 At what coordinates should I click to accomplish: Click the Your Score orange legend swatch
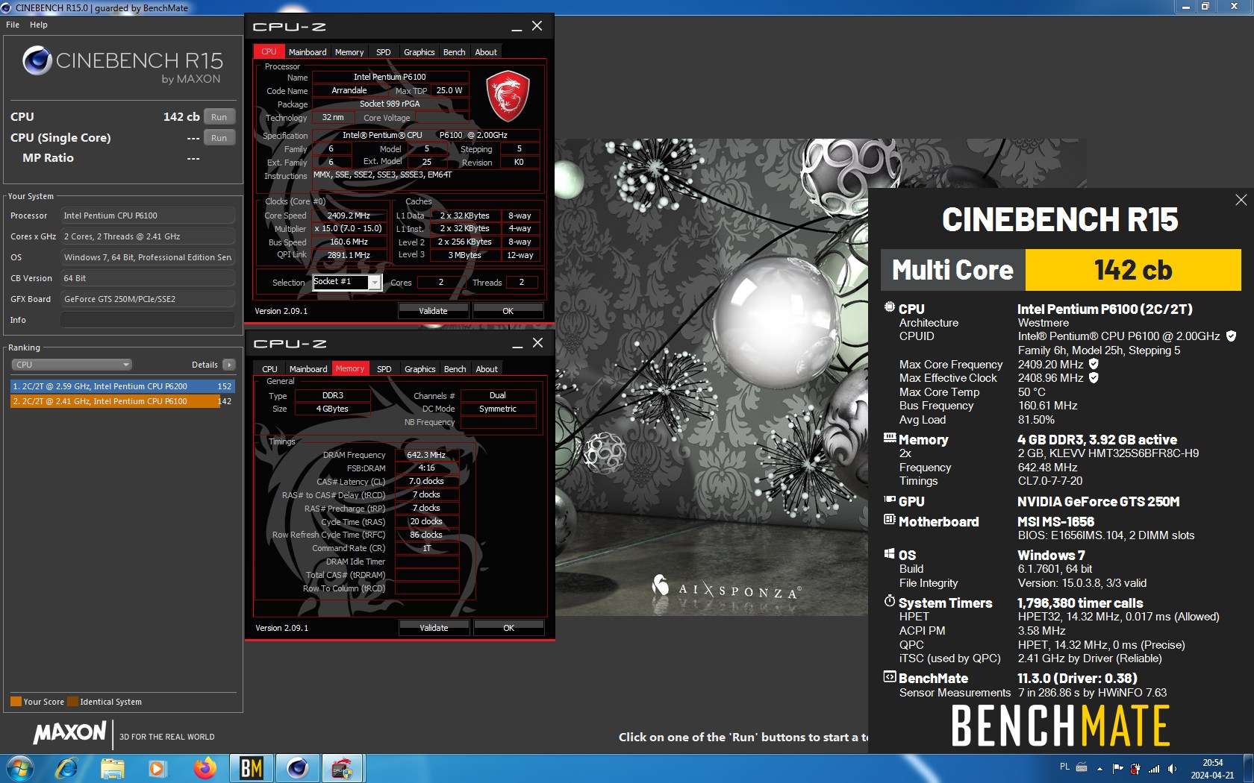(x=16, y=702)
